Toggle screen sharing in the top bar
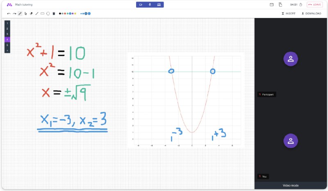The width and height of the screenshot is (328, 191). (159, 5)
